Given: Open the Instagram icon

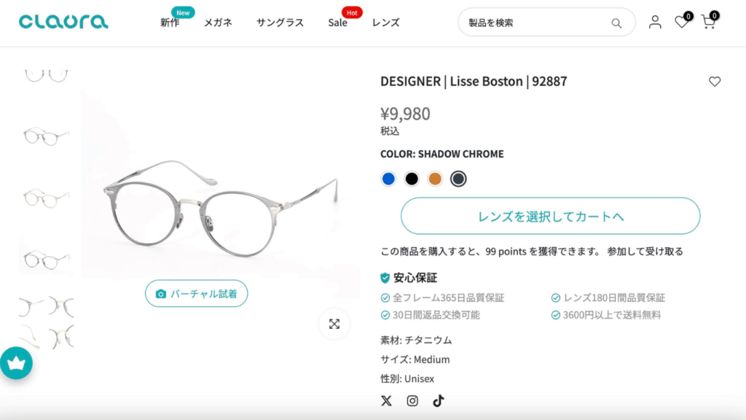Looking at the screenshot, I should 412,400.
